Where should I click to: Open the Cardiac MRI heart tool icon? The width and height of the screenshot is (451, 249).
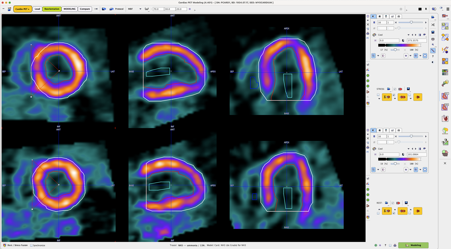[x=445, y=107]
